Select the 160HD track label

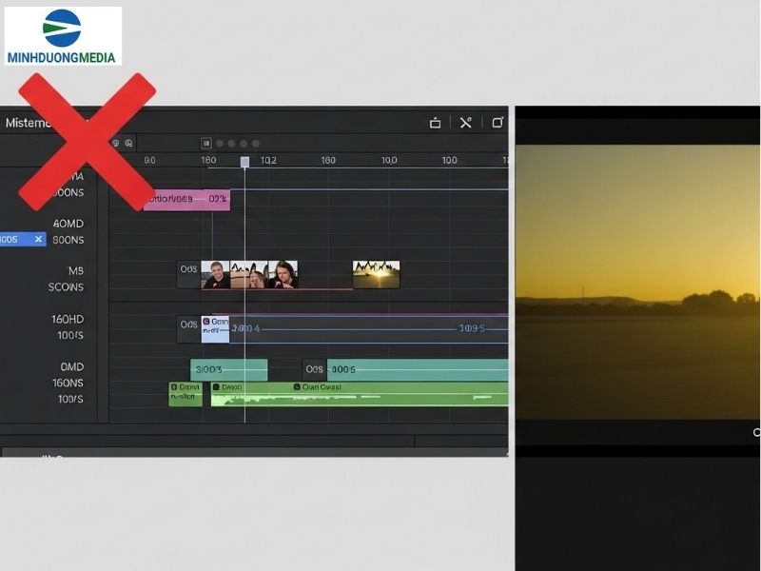(68, 320)
